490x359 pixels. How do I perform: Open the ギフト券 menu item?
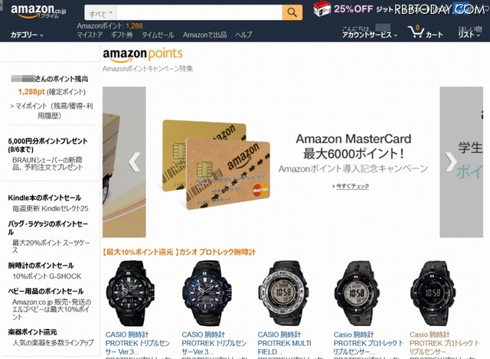tap(122, 35)
